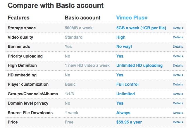Open Details for HD embedding row
The image size is (193, 136).
pyautogui.click(x=178, y=75)
